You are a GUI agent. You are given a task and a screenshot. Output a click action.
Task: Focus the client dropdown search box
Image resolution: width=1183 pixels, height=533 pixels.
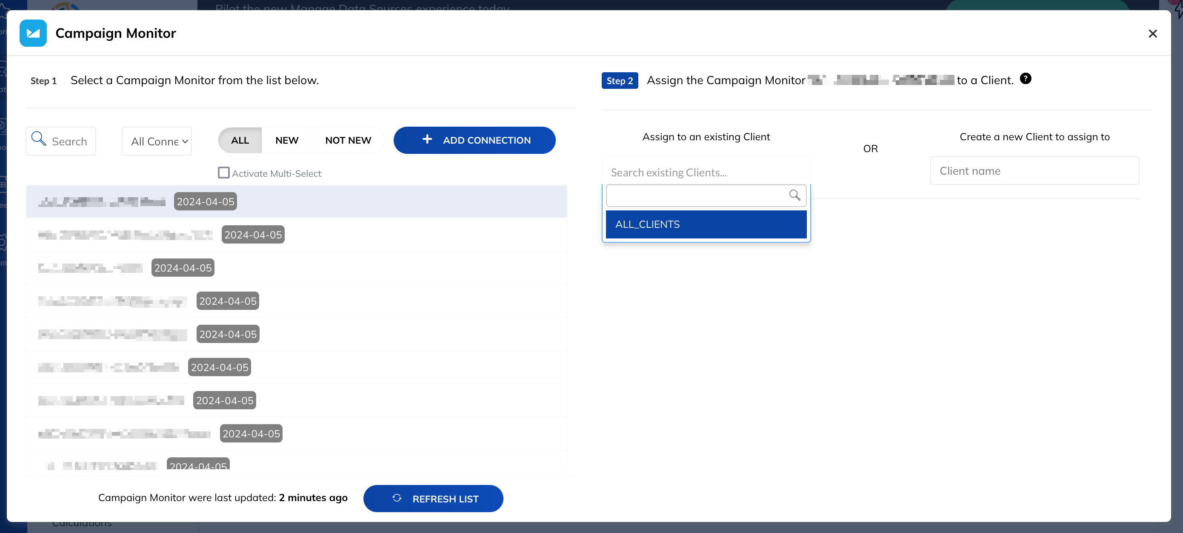coord(706,196)
